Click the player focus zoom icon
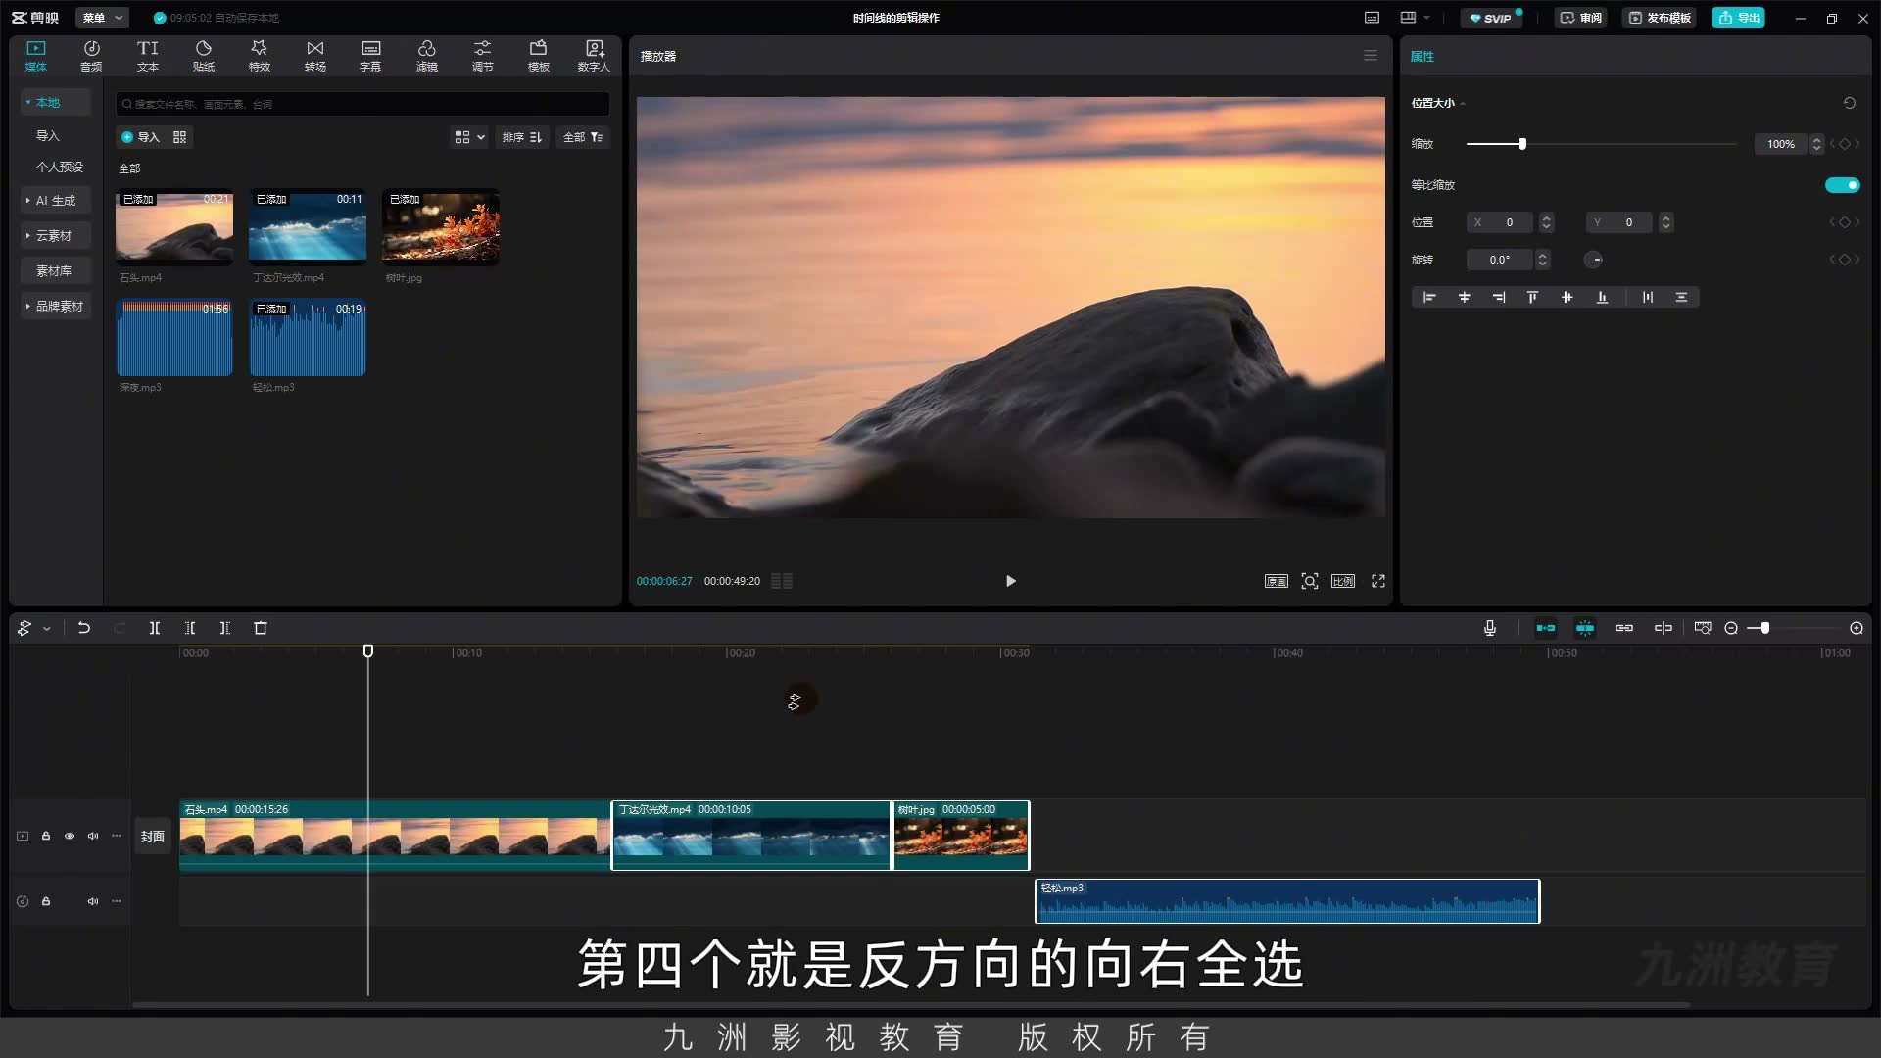The image size is (1881, 1058). (1310, 581)
